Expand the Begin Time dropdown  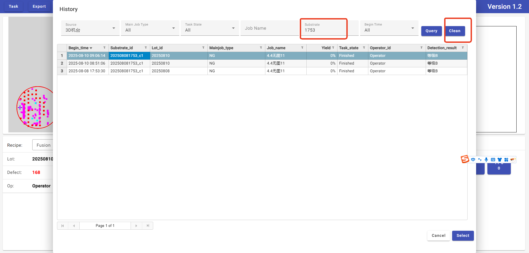412,28
